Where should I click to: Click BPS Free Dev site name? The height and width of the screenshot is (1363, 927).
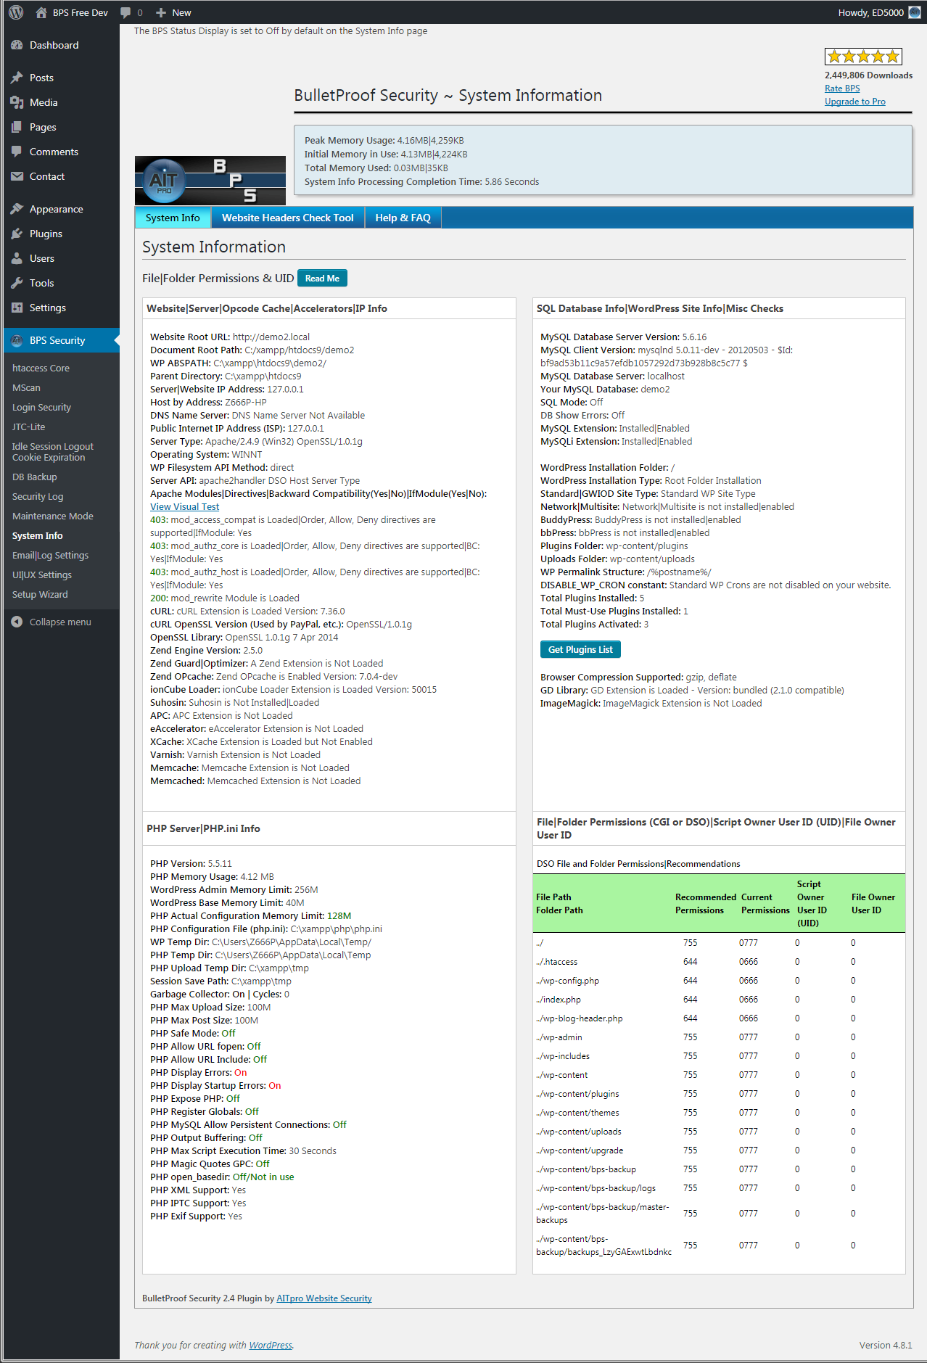(80, 12)
